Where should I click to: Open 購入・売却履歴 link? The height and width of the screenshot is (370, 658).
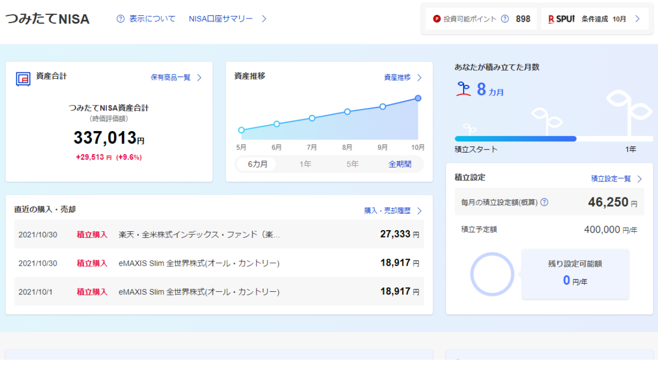388,211
